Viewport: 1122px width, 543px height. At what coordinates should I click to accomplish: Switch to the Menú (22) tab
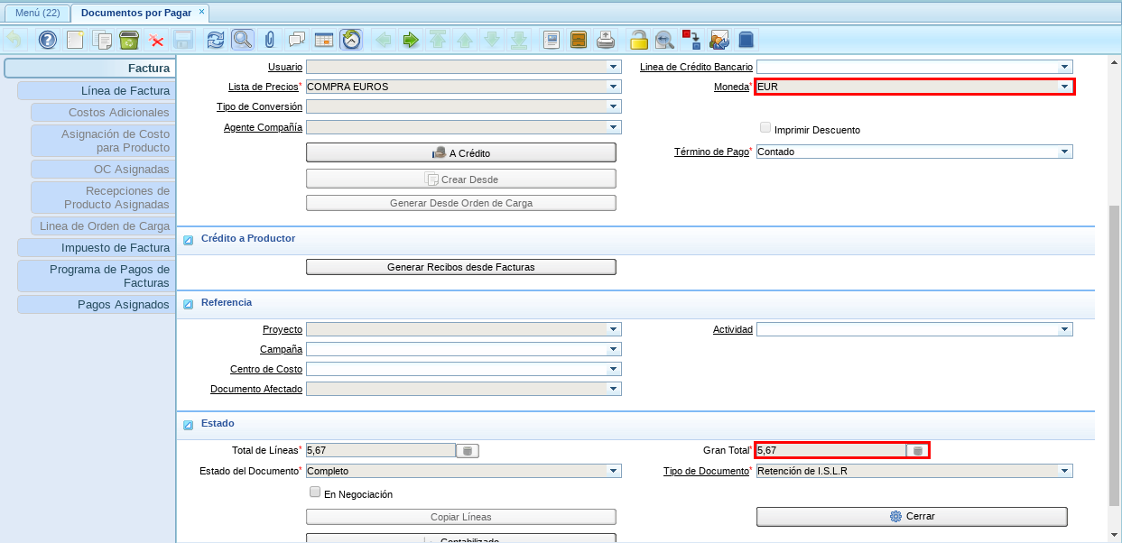(37, 13)
